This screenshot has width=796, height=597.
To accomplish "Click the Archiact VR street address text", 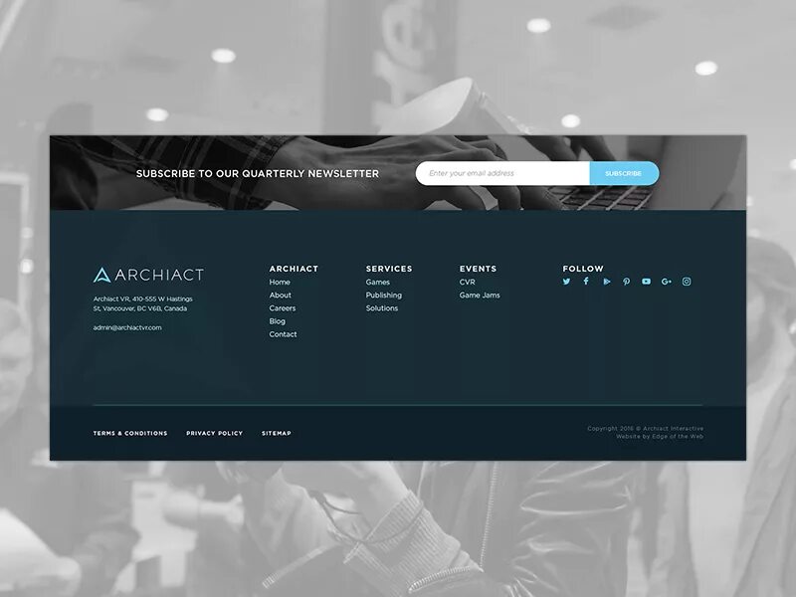I will coord(143,303).
